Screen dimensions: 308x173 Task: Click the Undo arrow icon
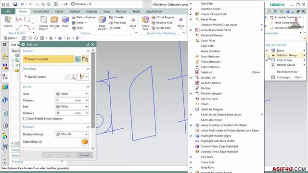click(x=22, y=4)
